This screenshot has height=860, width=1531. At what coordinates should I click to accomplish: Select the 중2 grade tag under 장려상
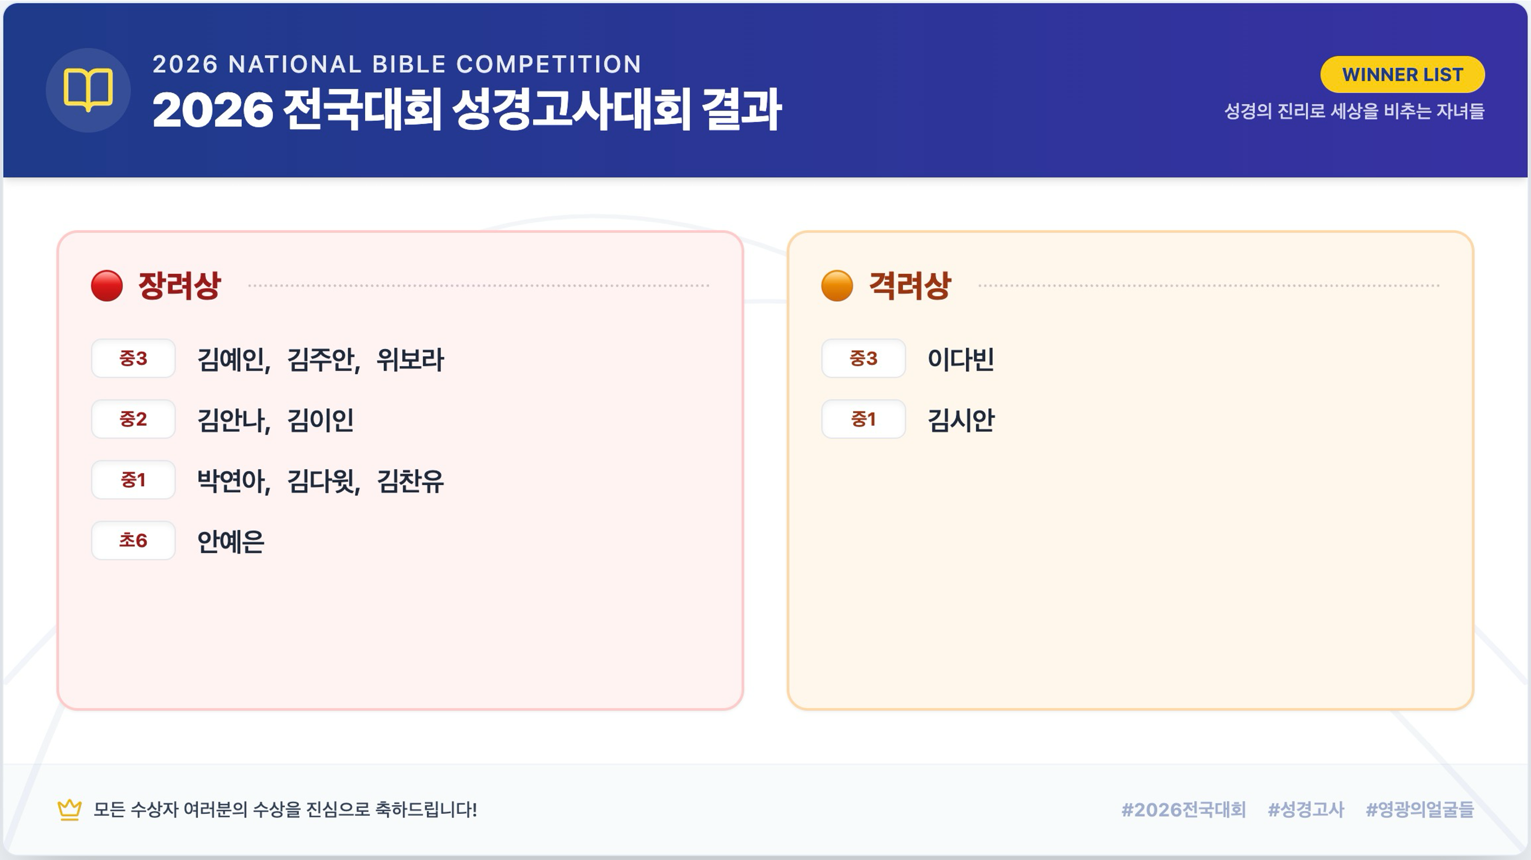[133, 419]
